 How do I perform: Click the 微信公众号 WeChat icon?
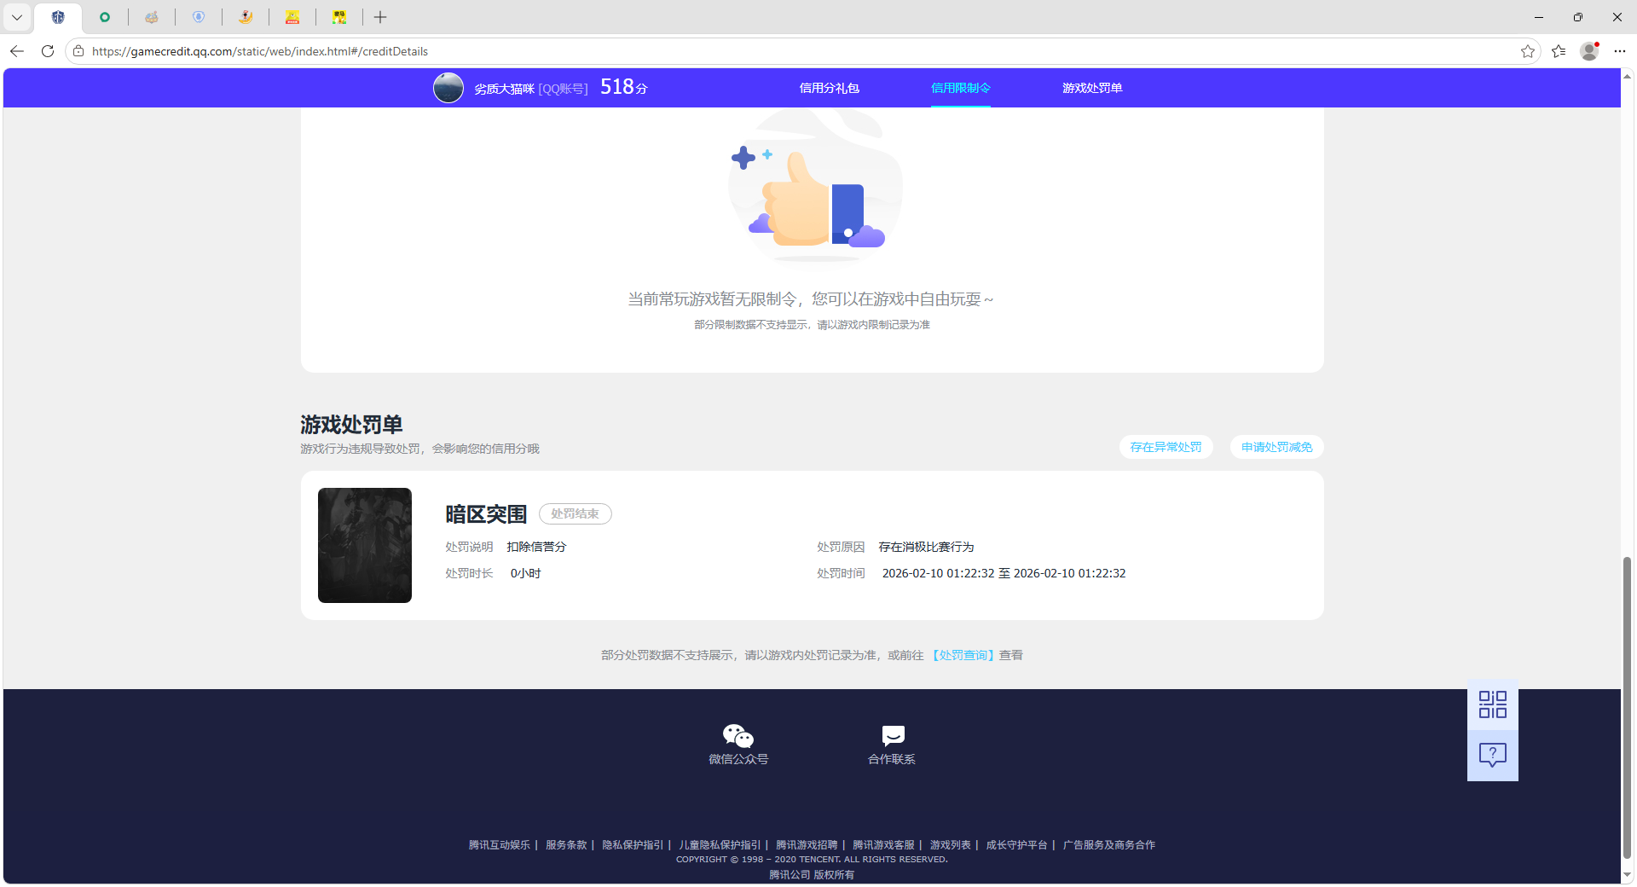(738, 735)
